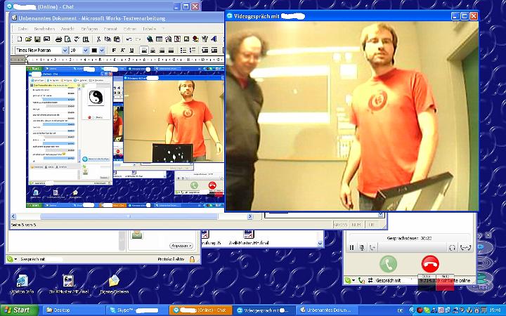
Task: Open the Format menu in Works
Action: tap(110, 29)
